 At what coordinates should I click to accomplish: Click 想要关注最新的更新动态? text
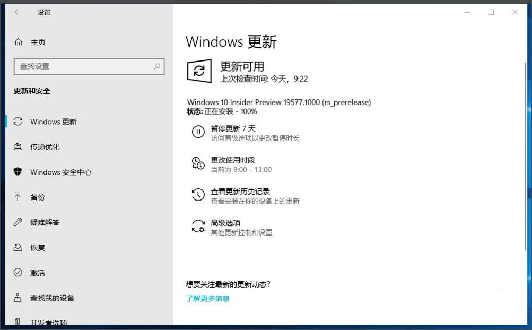228,284
